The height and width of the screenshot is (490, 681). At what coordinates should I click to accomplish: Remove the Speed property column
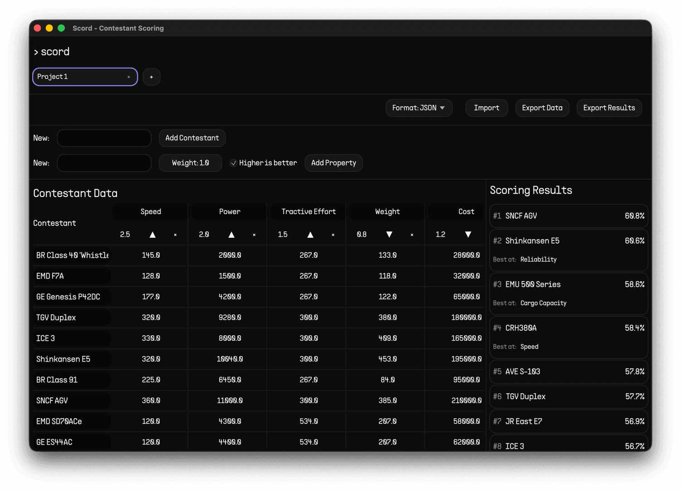[175, 235]
